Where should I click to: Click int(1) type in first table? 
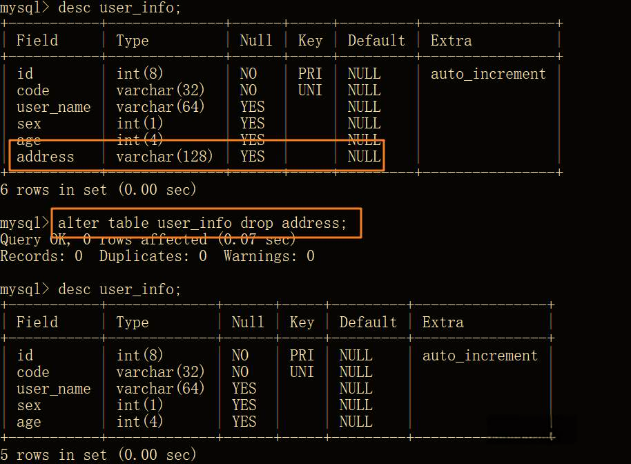[139, 123]
